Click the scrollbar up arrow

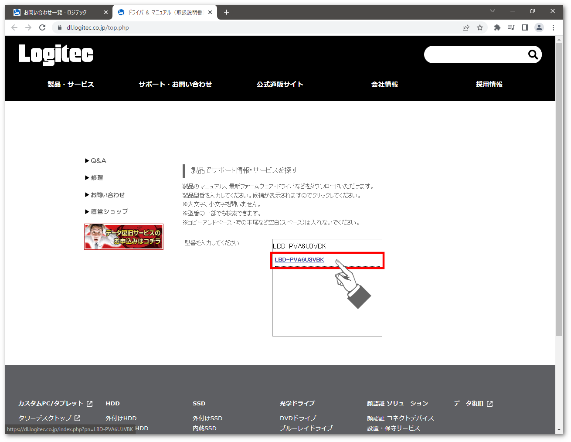click(x=559, y=39)
